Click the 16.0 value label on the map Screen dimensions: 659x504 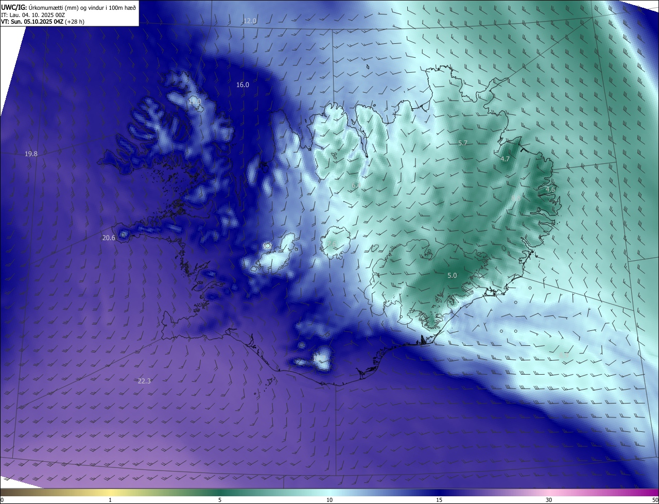point(242,85)
